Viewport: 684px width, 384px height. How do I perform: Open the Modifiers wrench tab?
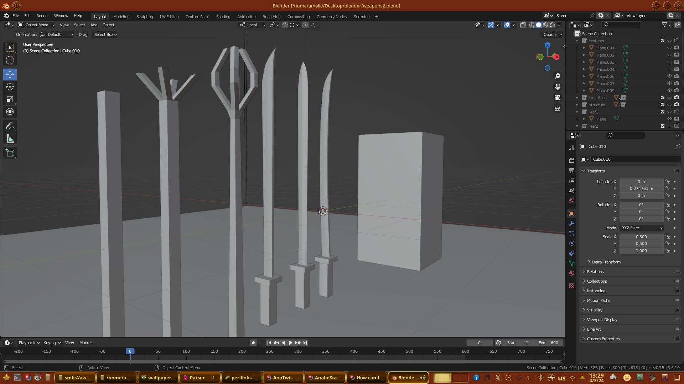click(572, 223)
